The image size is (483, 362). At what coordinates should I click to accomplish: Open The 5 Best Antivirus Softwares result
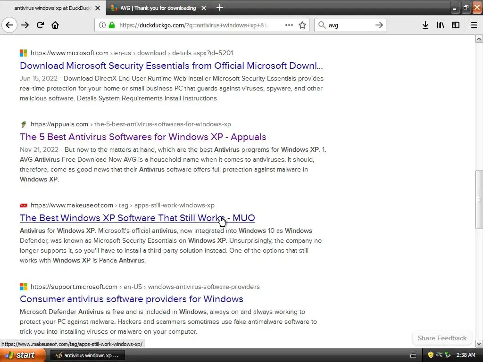143,137
